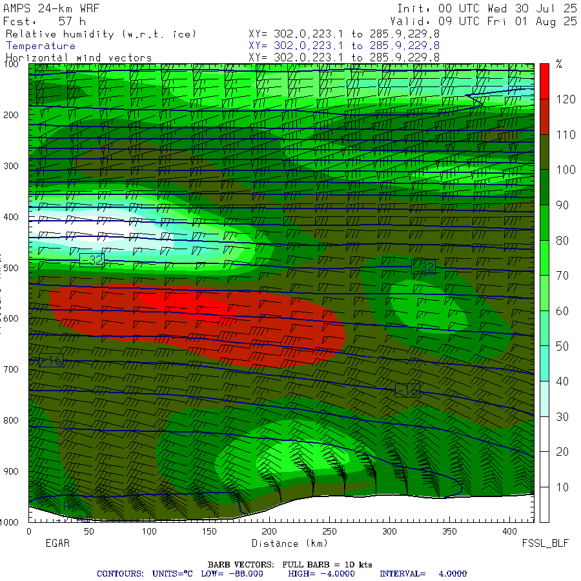Click the 'LOW= -88.000' contour value
The image size is (581, 581).
pyautogui.click(x=232, y=574)
